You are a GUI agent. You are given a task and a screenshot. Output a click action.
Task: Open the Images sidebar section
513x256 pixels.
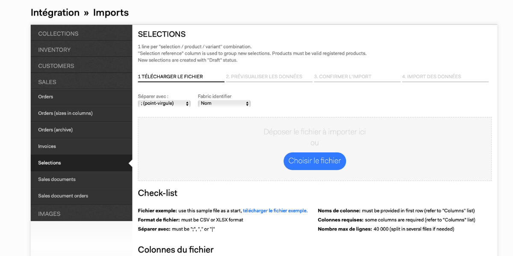(x=49, y=214)
